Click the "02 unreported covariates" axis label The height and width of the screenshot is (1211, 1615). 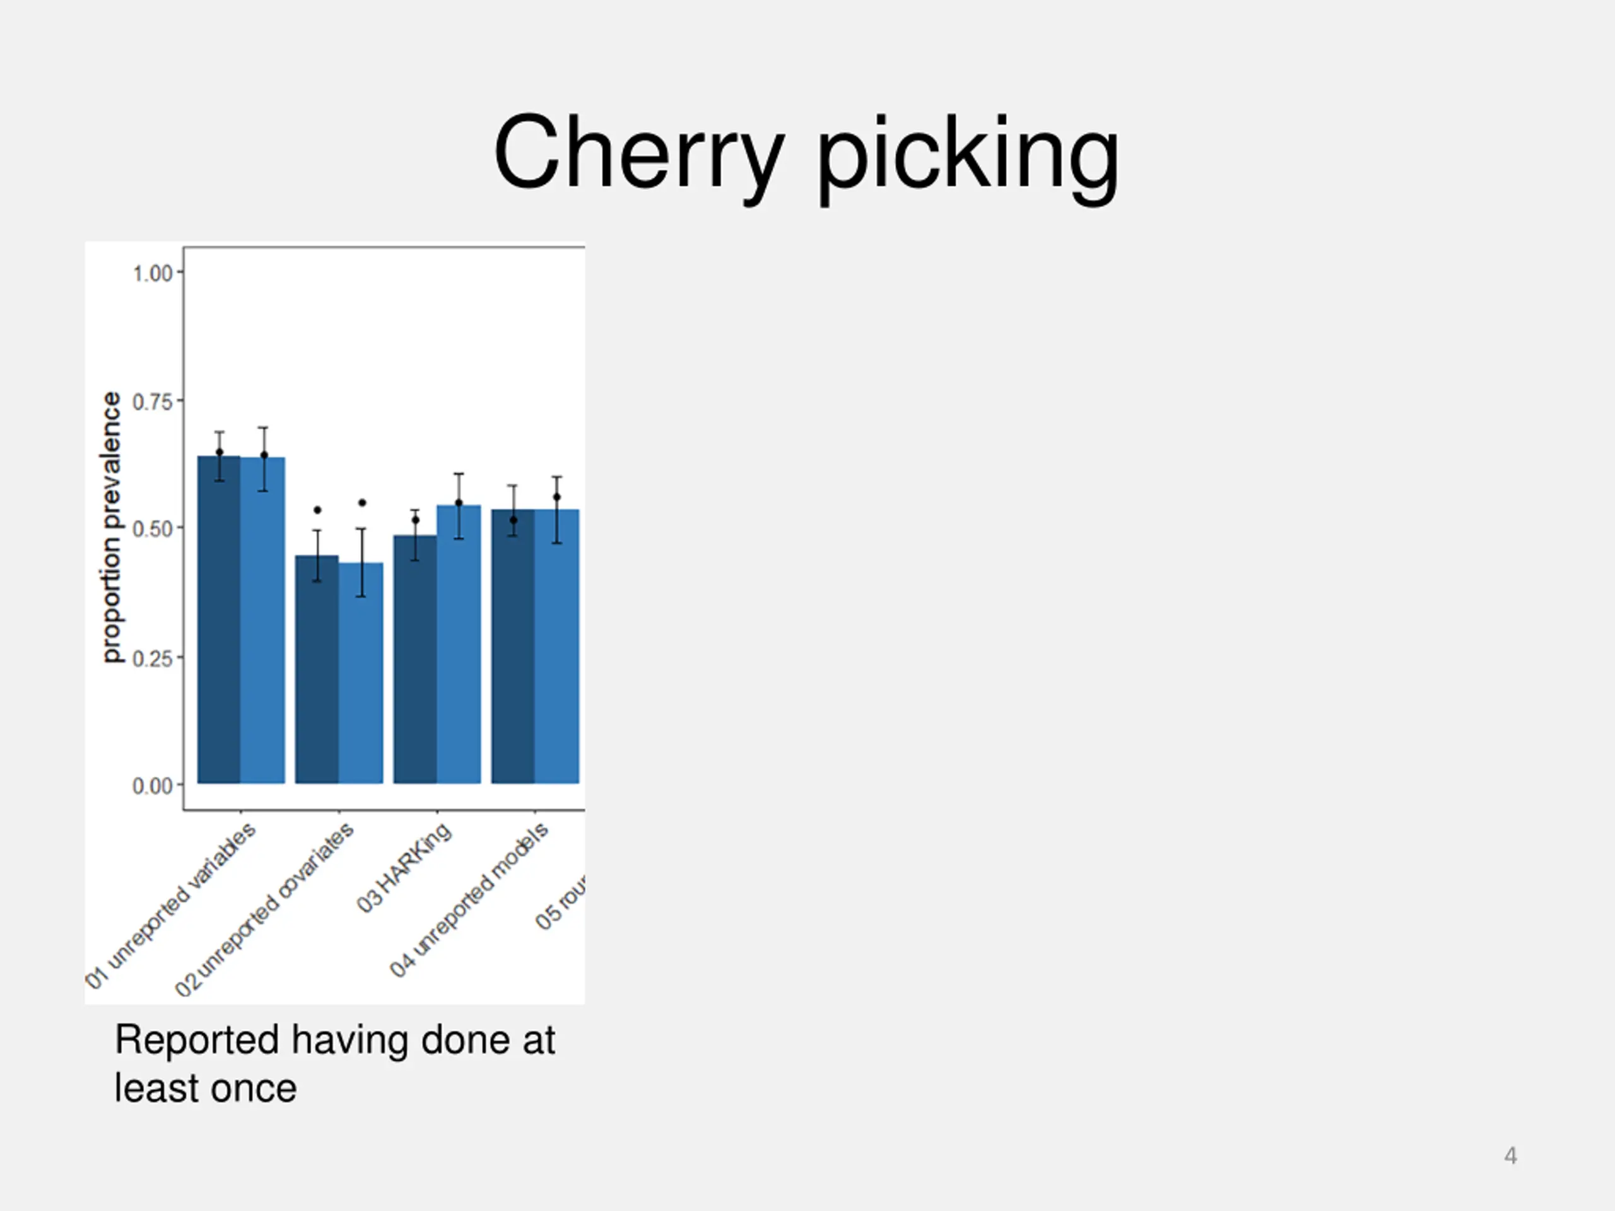click(x=264, y=909)
